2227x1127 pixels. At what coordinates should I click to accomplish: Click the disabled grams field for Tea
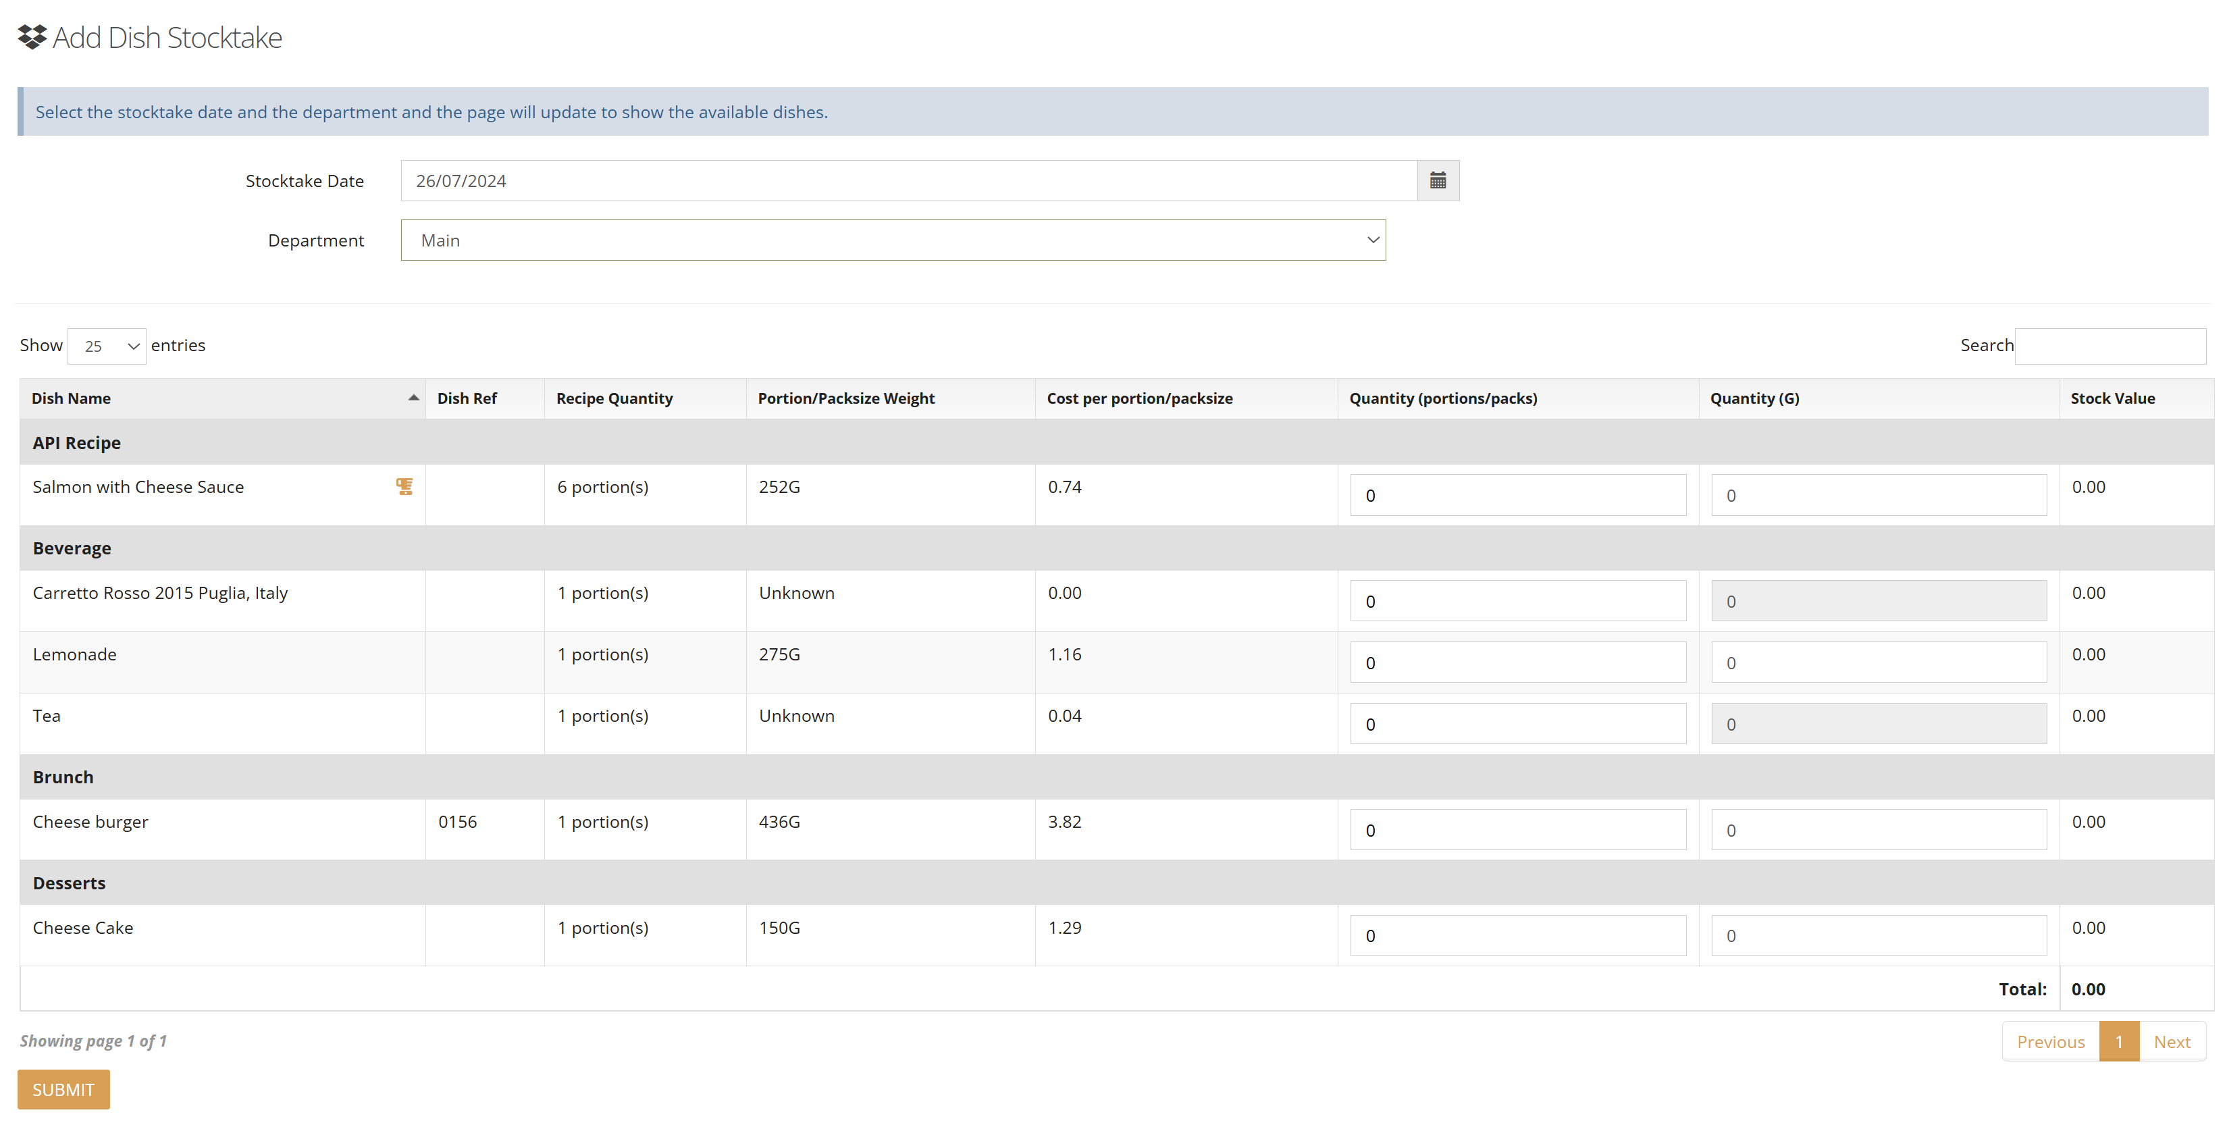(x=1879, y=723)
